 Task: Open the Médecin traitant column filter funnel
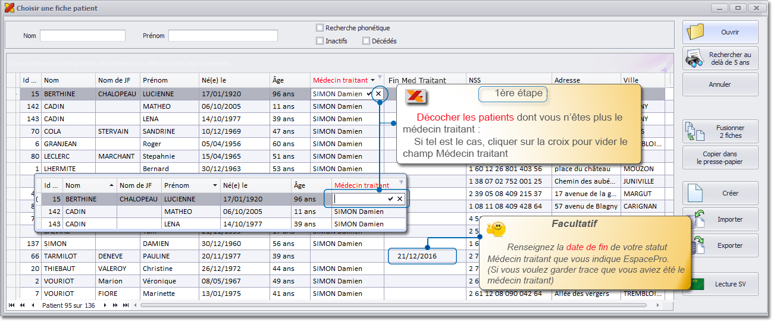coord(380,77)
